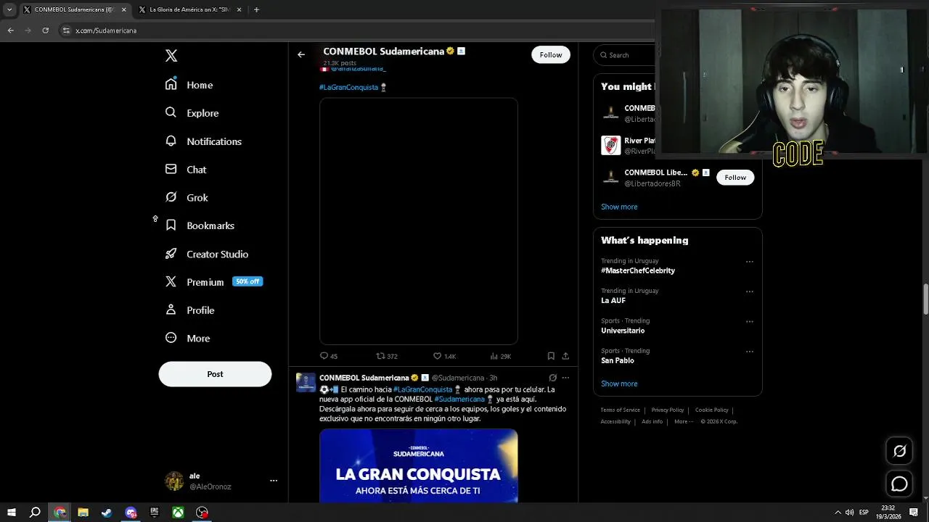Expand hidden system tray icons
The image size is (929, 522).
pyautogui.click(x=838, y=513)
